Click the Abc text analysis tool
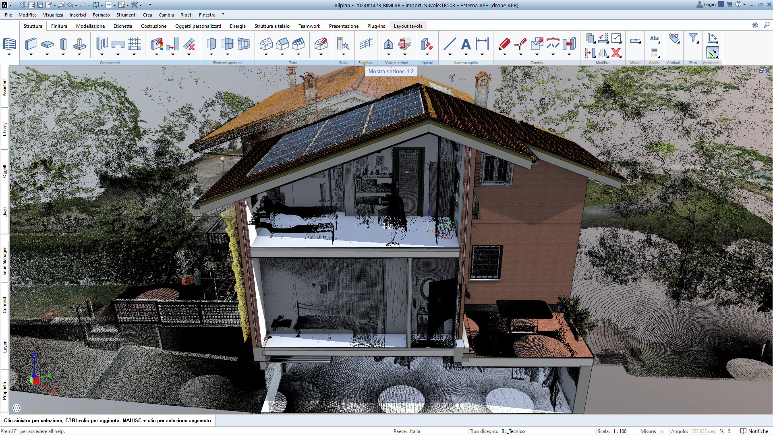The image size is (773, 435). (654, 39)
